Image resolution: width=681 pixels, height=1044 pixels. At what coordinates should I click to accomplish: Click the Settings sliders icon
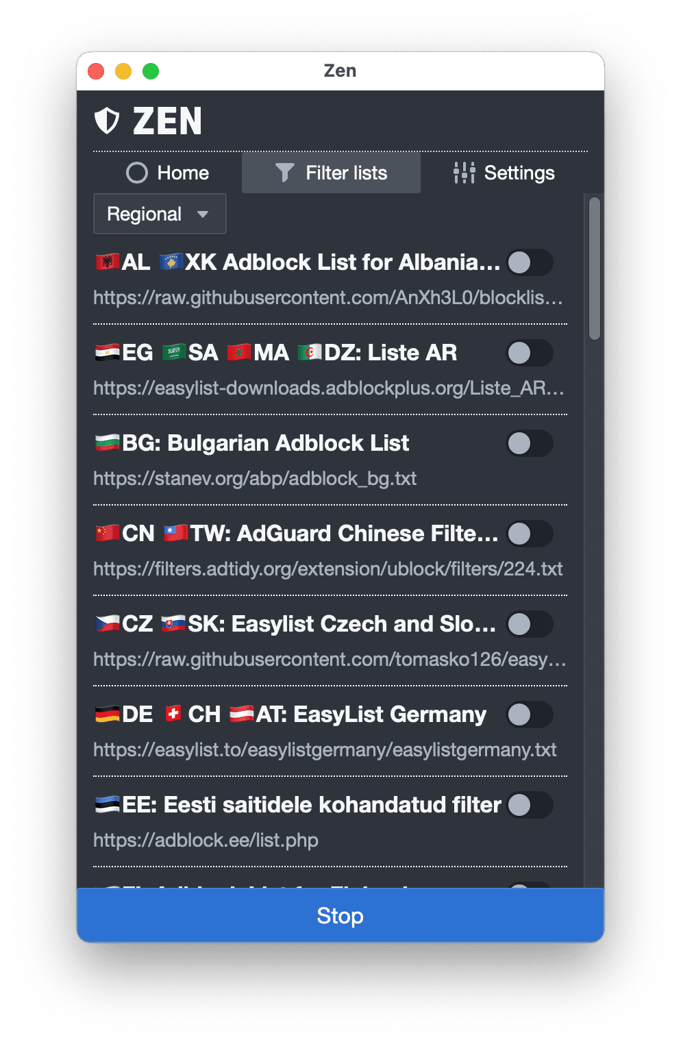coord(464,173)
